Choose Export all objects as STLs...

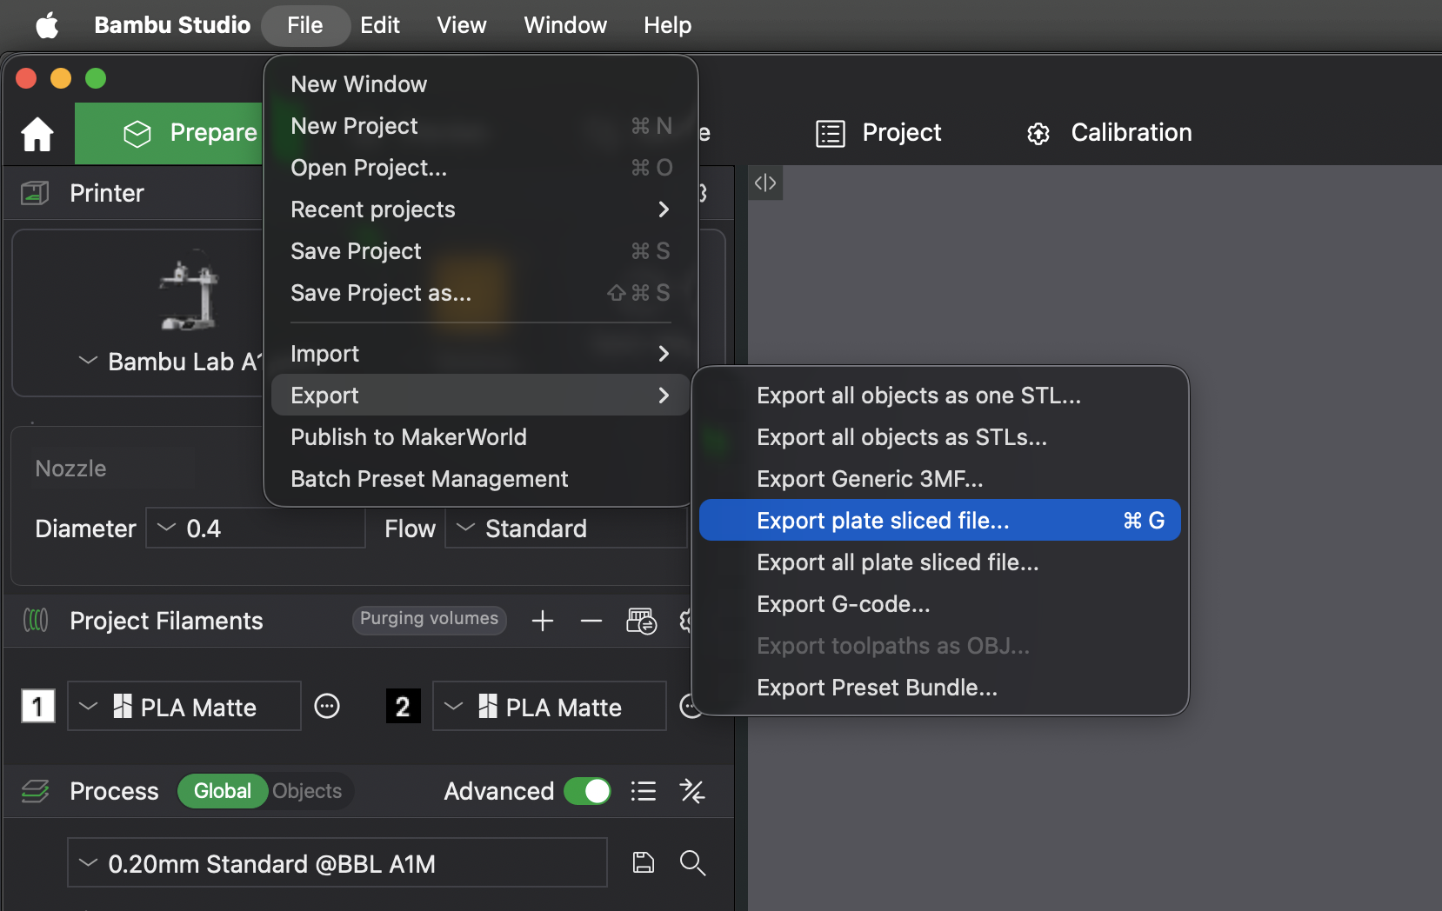940,437
